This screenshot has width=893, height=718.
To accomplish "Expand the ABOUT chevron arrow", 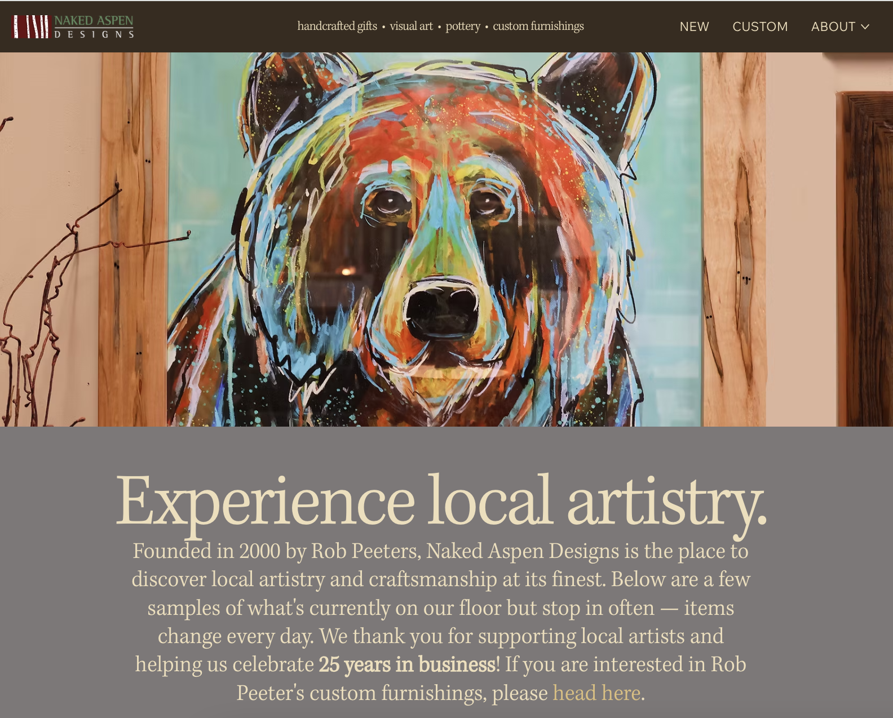I will (x=865, y=26).
